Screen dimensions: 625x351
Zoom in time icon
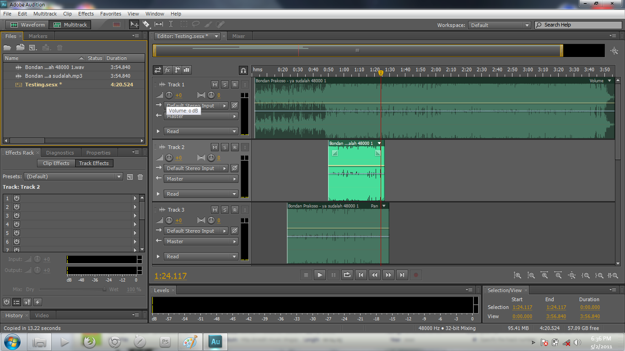544,275
